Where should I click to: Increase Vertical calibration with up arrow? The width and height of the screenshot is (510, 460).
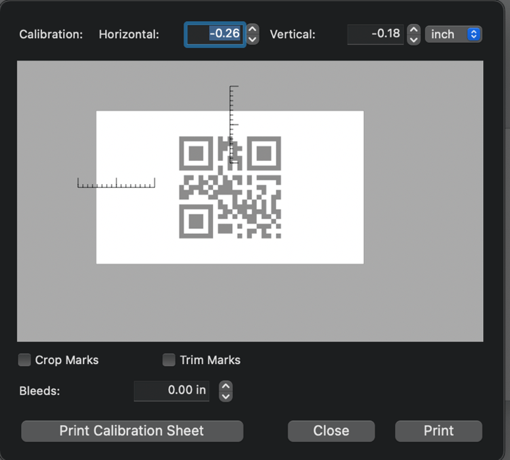(413, 30)
